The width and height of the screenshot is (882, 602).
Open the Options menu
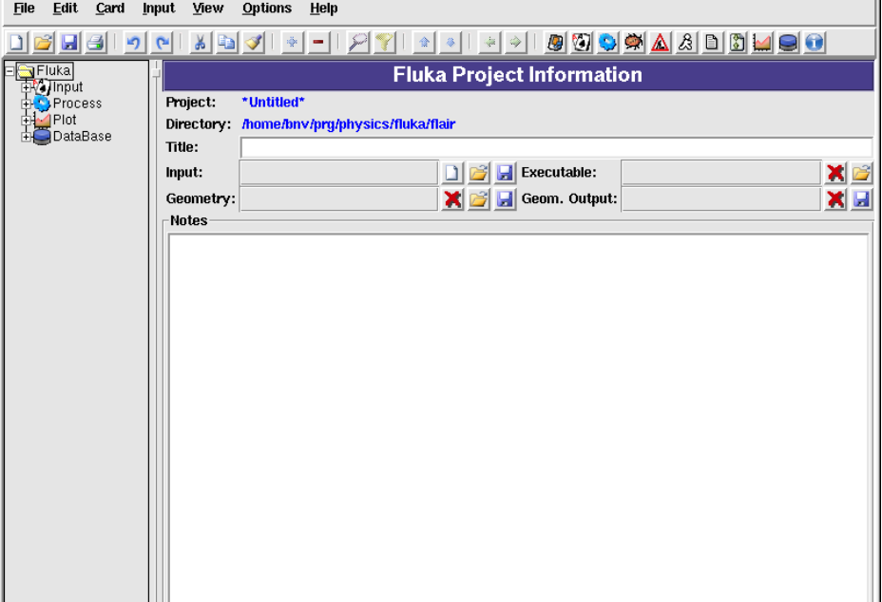267,9
